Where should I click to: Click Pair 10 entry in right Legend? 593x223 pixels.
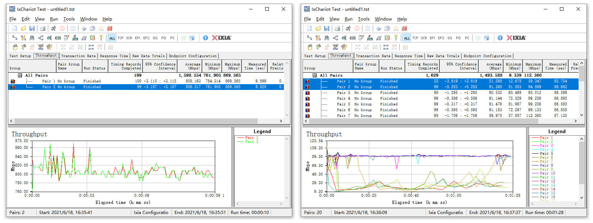click(543, 173)
